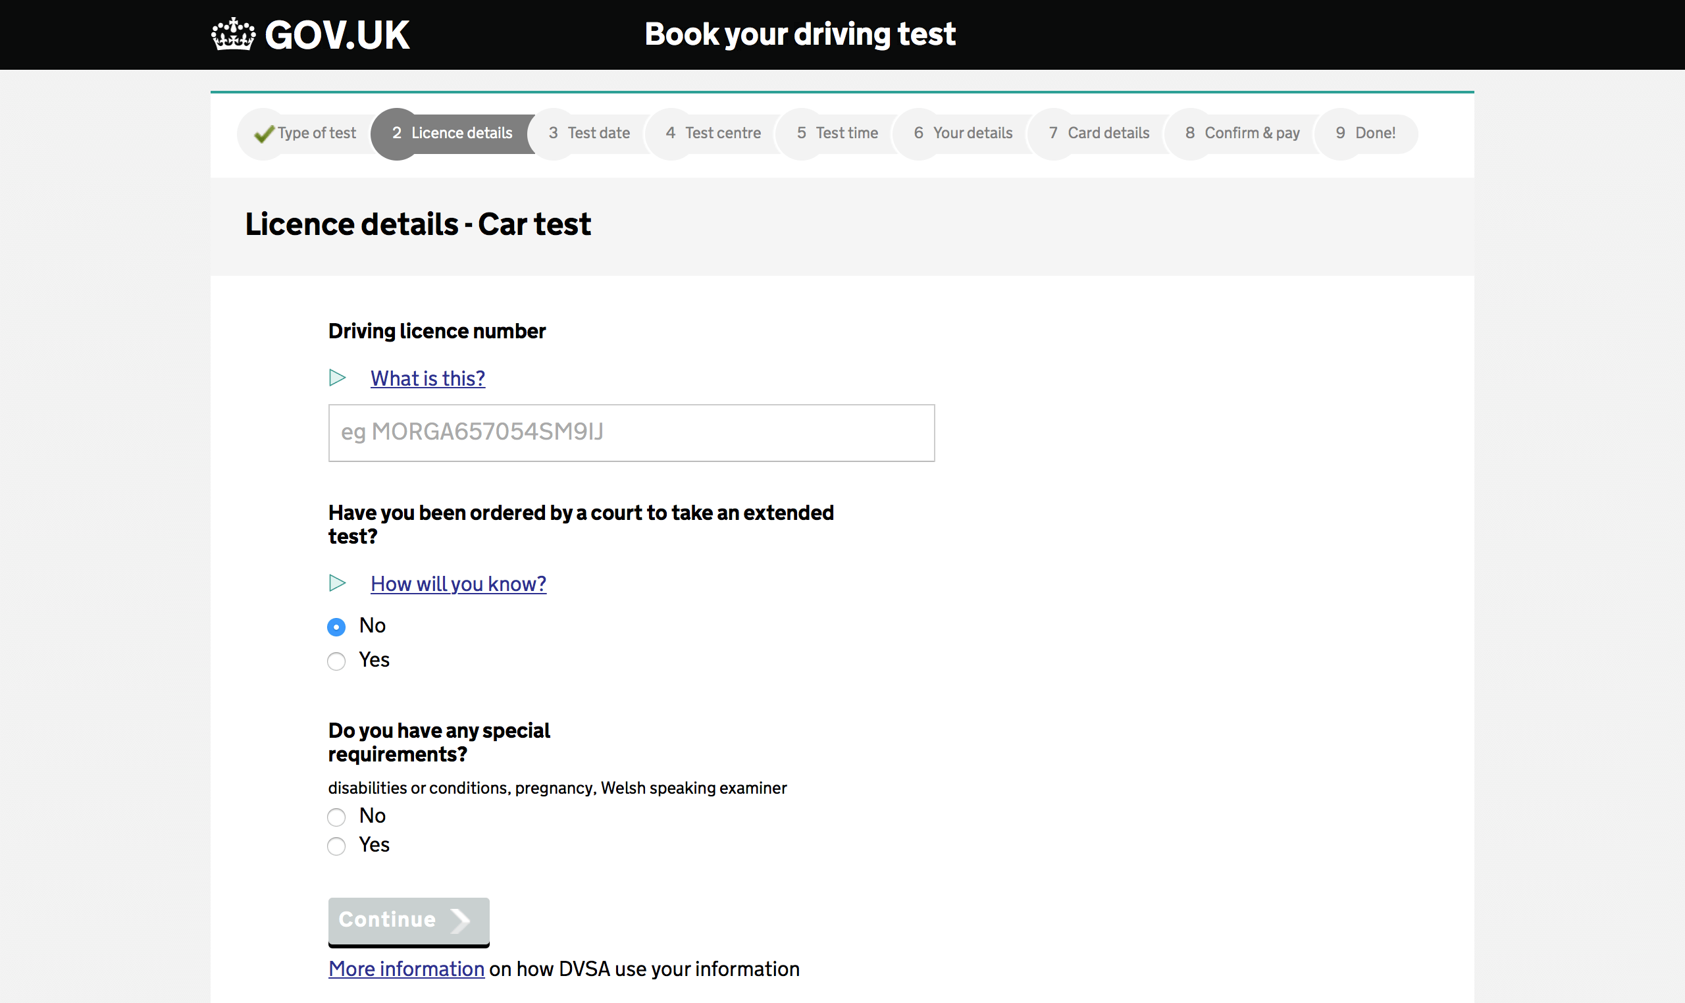Select the No radio button for extended test
Screen dimensions: 1685x1003
tap(338, 627)
